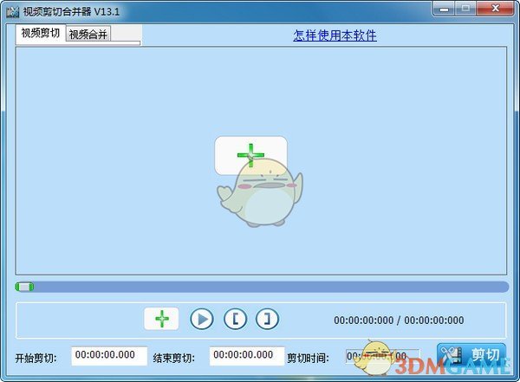Open the 视频合并 tab

(88, 34)
